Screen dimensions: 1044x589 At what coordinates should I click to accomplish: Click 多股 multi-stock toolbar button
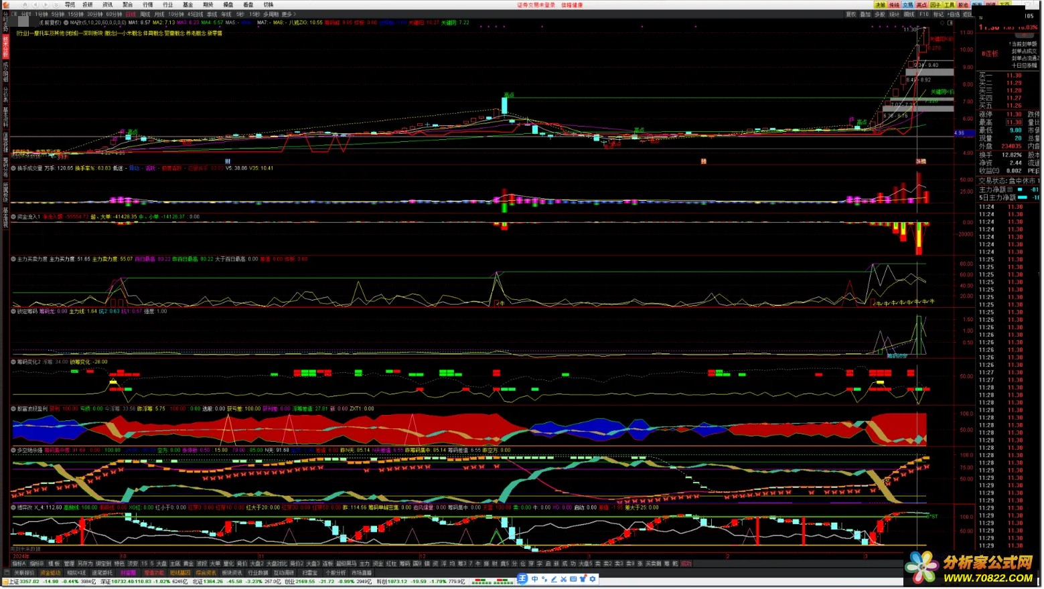click(880, 14)
